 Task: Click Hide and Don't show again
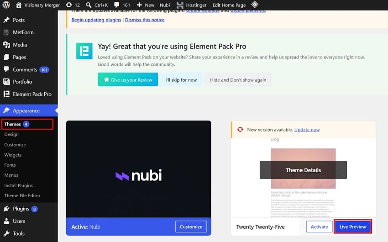pyautogui.click(x=238, y=79)
